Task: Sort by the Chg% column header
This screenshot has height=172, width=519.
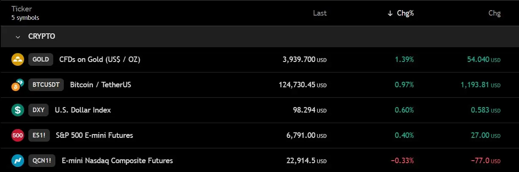Action: coord(405,13)
